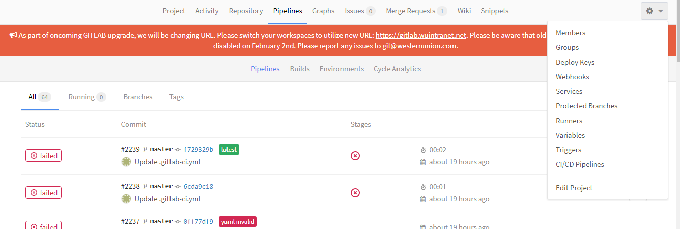This screenshot has height=229, width=680.
Task: Click author avatar on pipeline #2238
Action: click(126, 199)
